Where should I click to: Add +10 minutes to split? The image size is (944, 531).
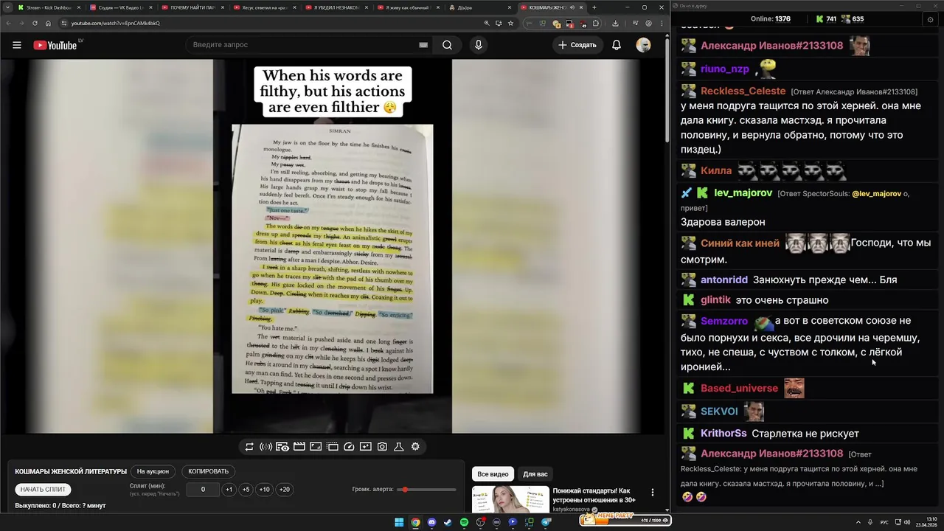(264, 490)
